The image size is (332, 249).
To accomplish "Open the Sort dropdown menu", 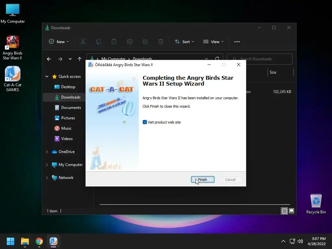I will pos(184,42).
